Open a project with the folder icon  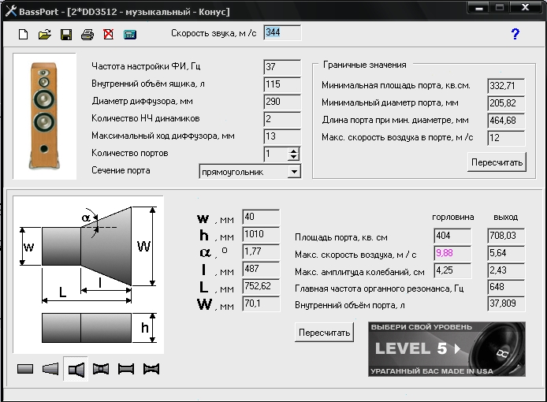coord(45,35)
